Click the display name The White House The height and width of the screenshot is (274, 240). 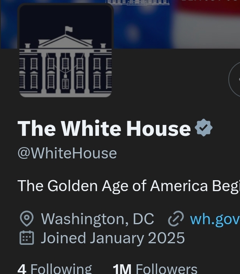(104, 128)
